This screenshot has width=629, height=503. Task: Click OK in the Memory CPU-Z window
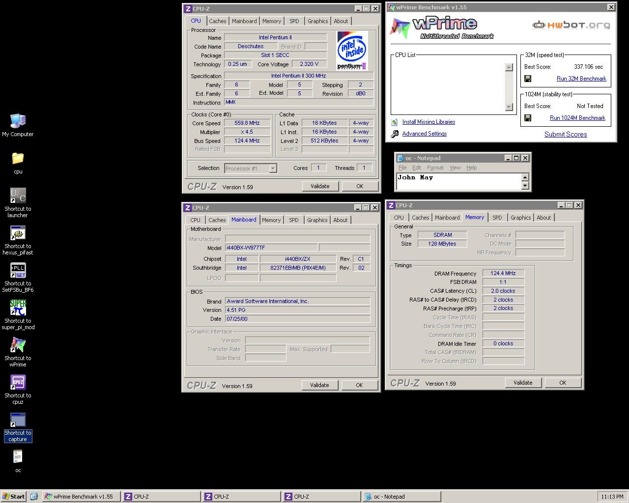pos(563,383)
